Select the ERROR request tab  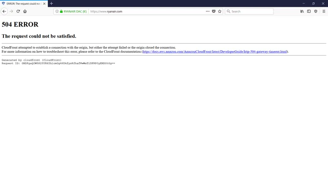pyautogui.click(x=24, y=3)
